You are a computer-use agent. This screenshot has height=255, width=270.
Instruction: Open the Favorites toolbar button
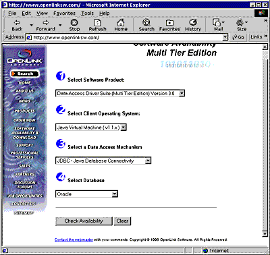169,25
